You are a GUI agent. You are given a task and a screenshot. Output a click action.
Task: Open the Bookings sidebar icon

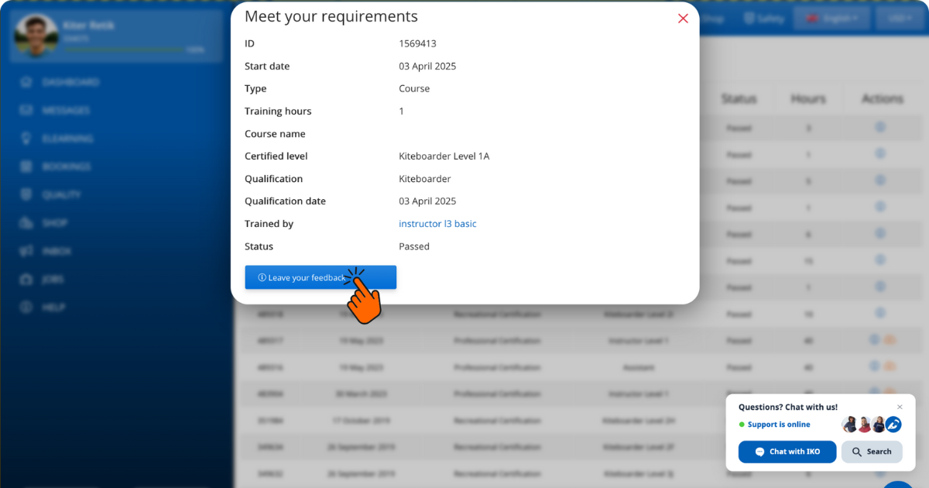click(26, 167)
